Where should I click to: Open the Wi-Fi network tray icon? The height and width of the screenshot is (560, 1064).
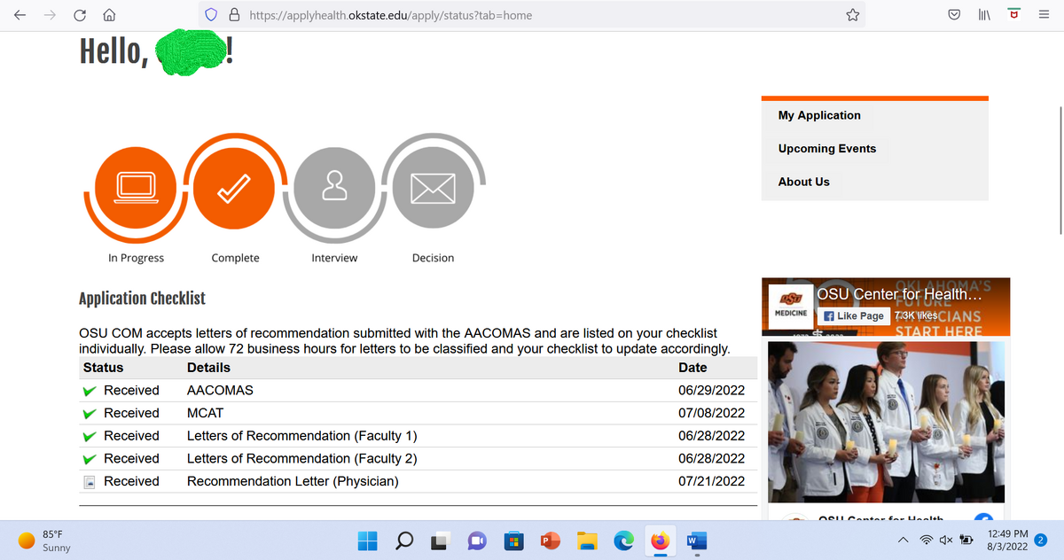click(927, 541)
